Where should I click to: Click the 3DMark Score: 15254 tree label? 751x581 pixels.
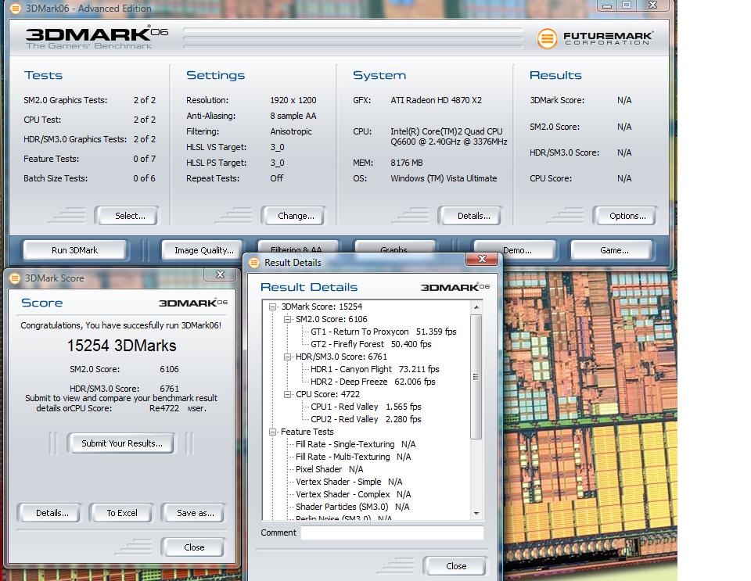tap(322, 307)
